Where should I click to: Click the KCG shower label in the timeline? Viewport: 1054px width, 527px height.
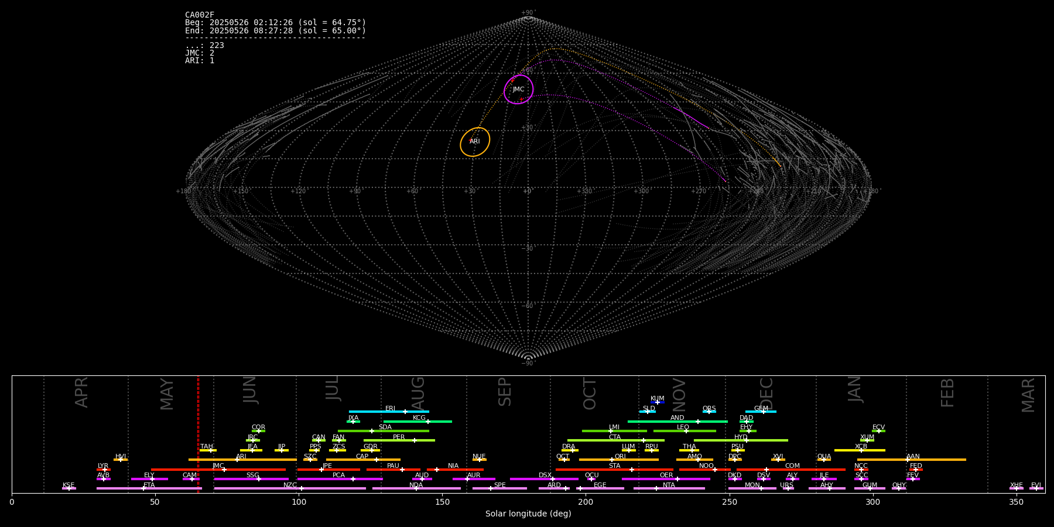[419, 418]
